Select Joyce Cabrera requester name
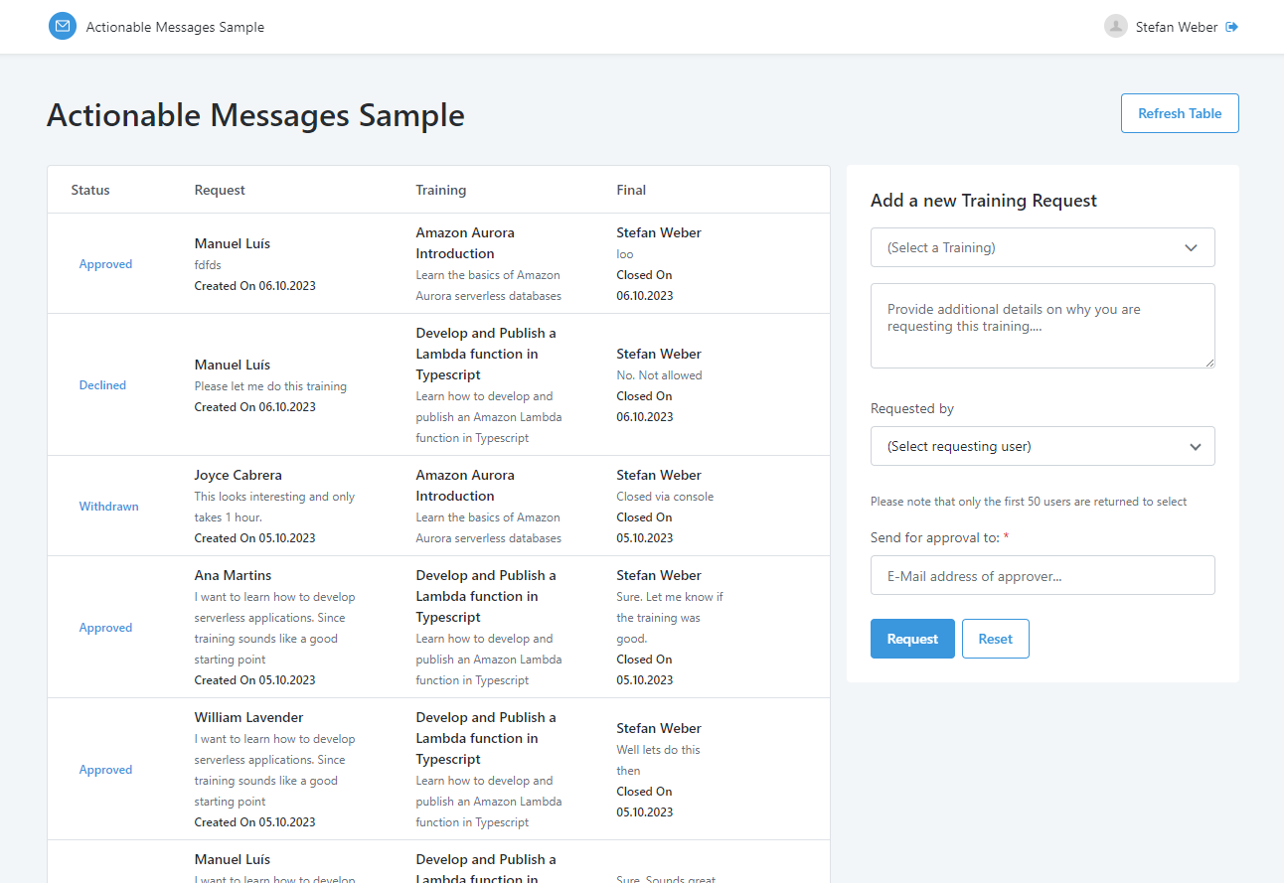The height and width of the screenshot is (883, 1284). pos(238,475)
